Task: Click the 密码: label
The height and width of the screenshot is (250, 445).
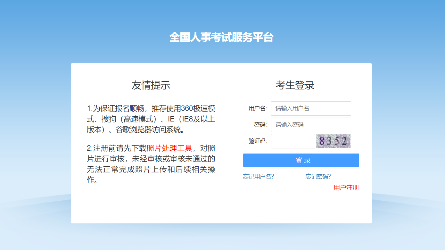Action: tap(261, 125)
